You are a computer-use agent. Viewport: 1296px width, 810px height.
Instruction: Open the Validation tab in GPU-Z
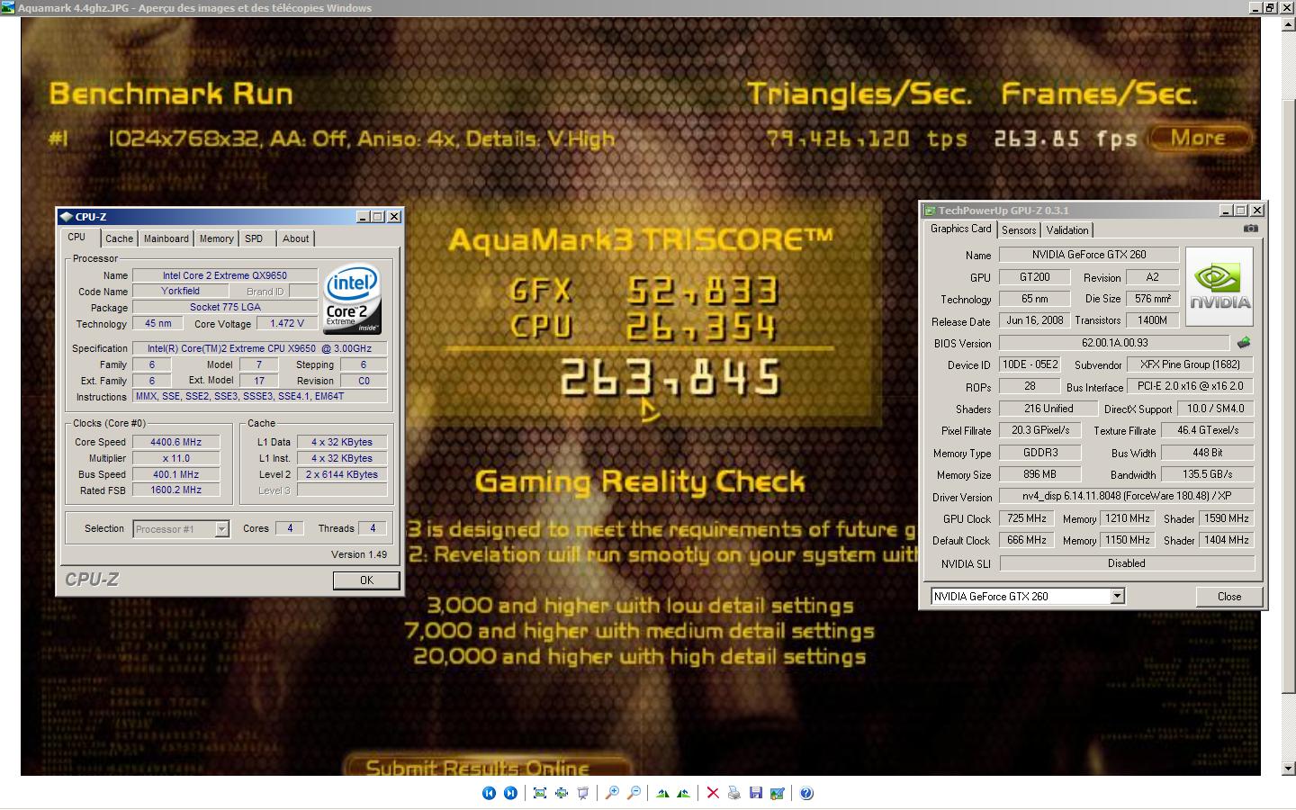[1067, 230]
